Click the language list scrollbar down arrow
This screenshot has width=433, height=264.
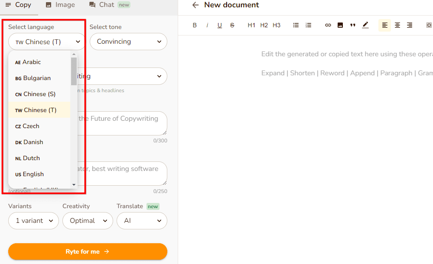pyautogui.click(x=74, y=184)
